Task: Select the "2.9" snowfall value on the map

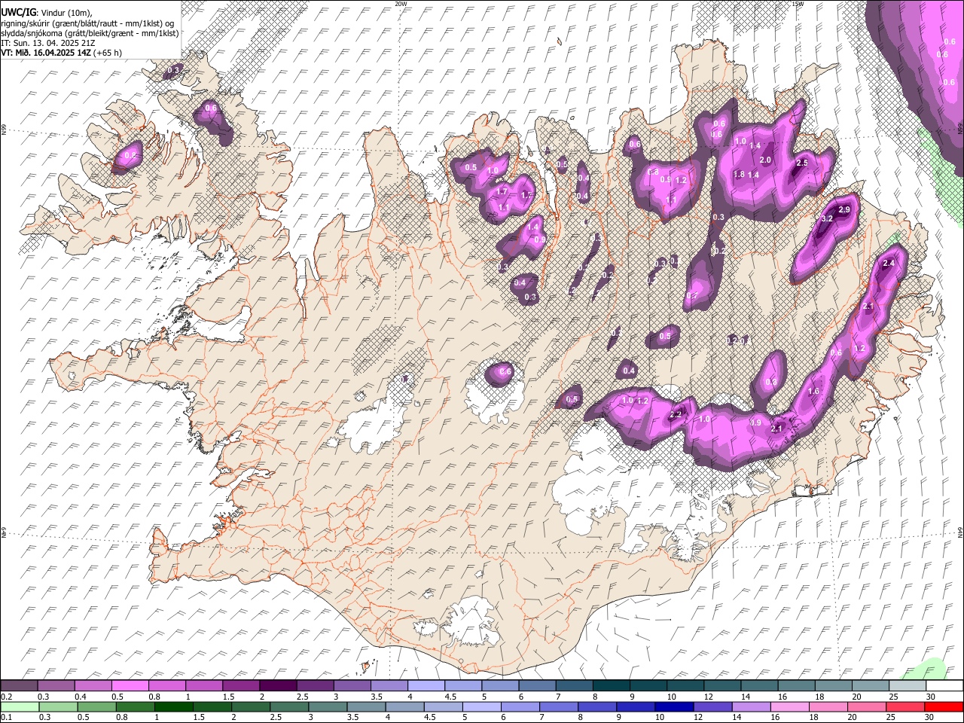Action: [x=844, y=209]
